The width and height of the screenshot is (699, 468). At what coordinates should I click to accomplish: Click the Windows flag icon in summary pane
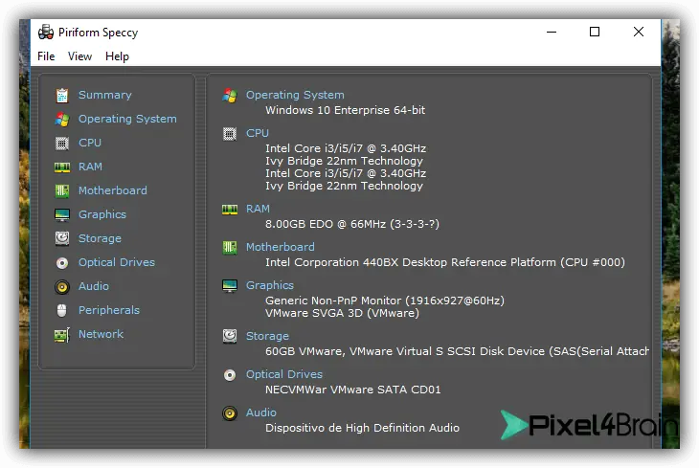230,96
